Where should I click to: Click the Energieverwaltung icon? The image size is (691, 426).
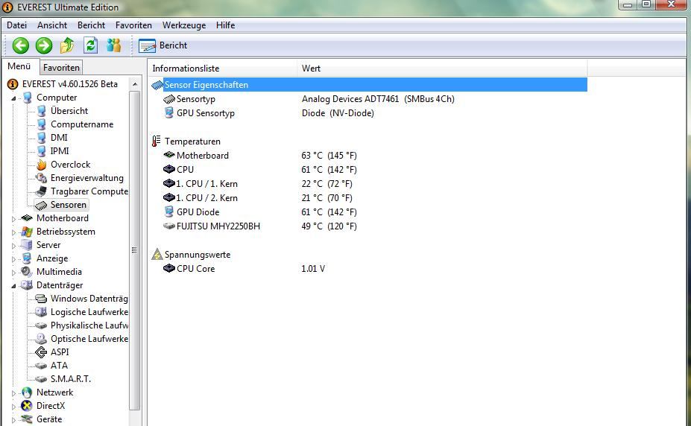click(x=42, y=178)
